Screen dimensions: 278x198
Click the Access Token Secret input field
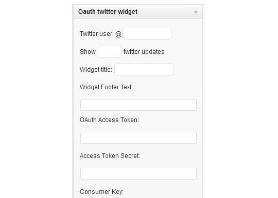pyautogui.click(x=138, y=173)
